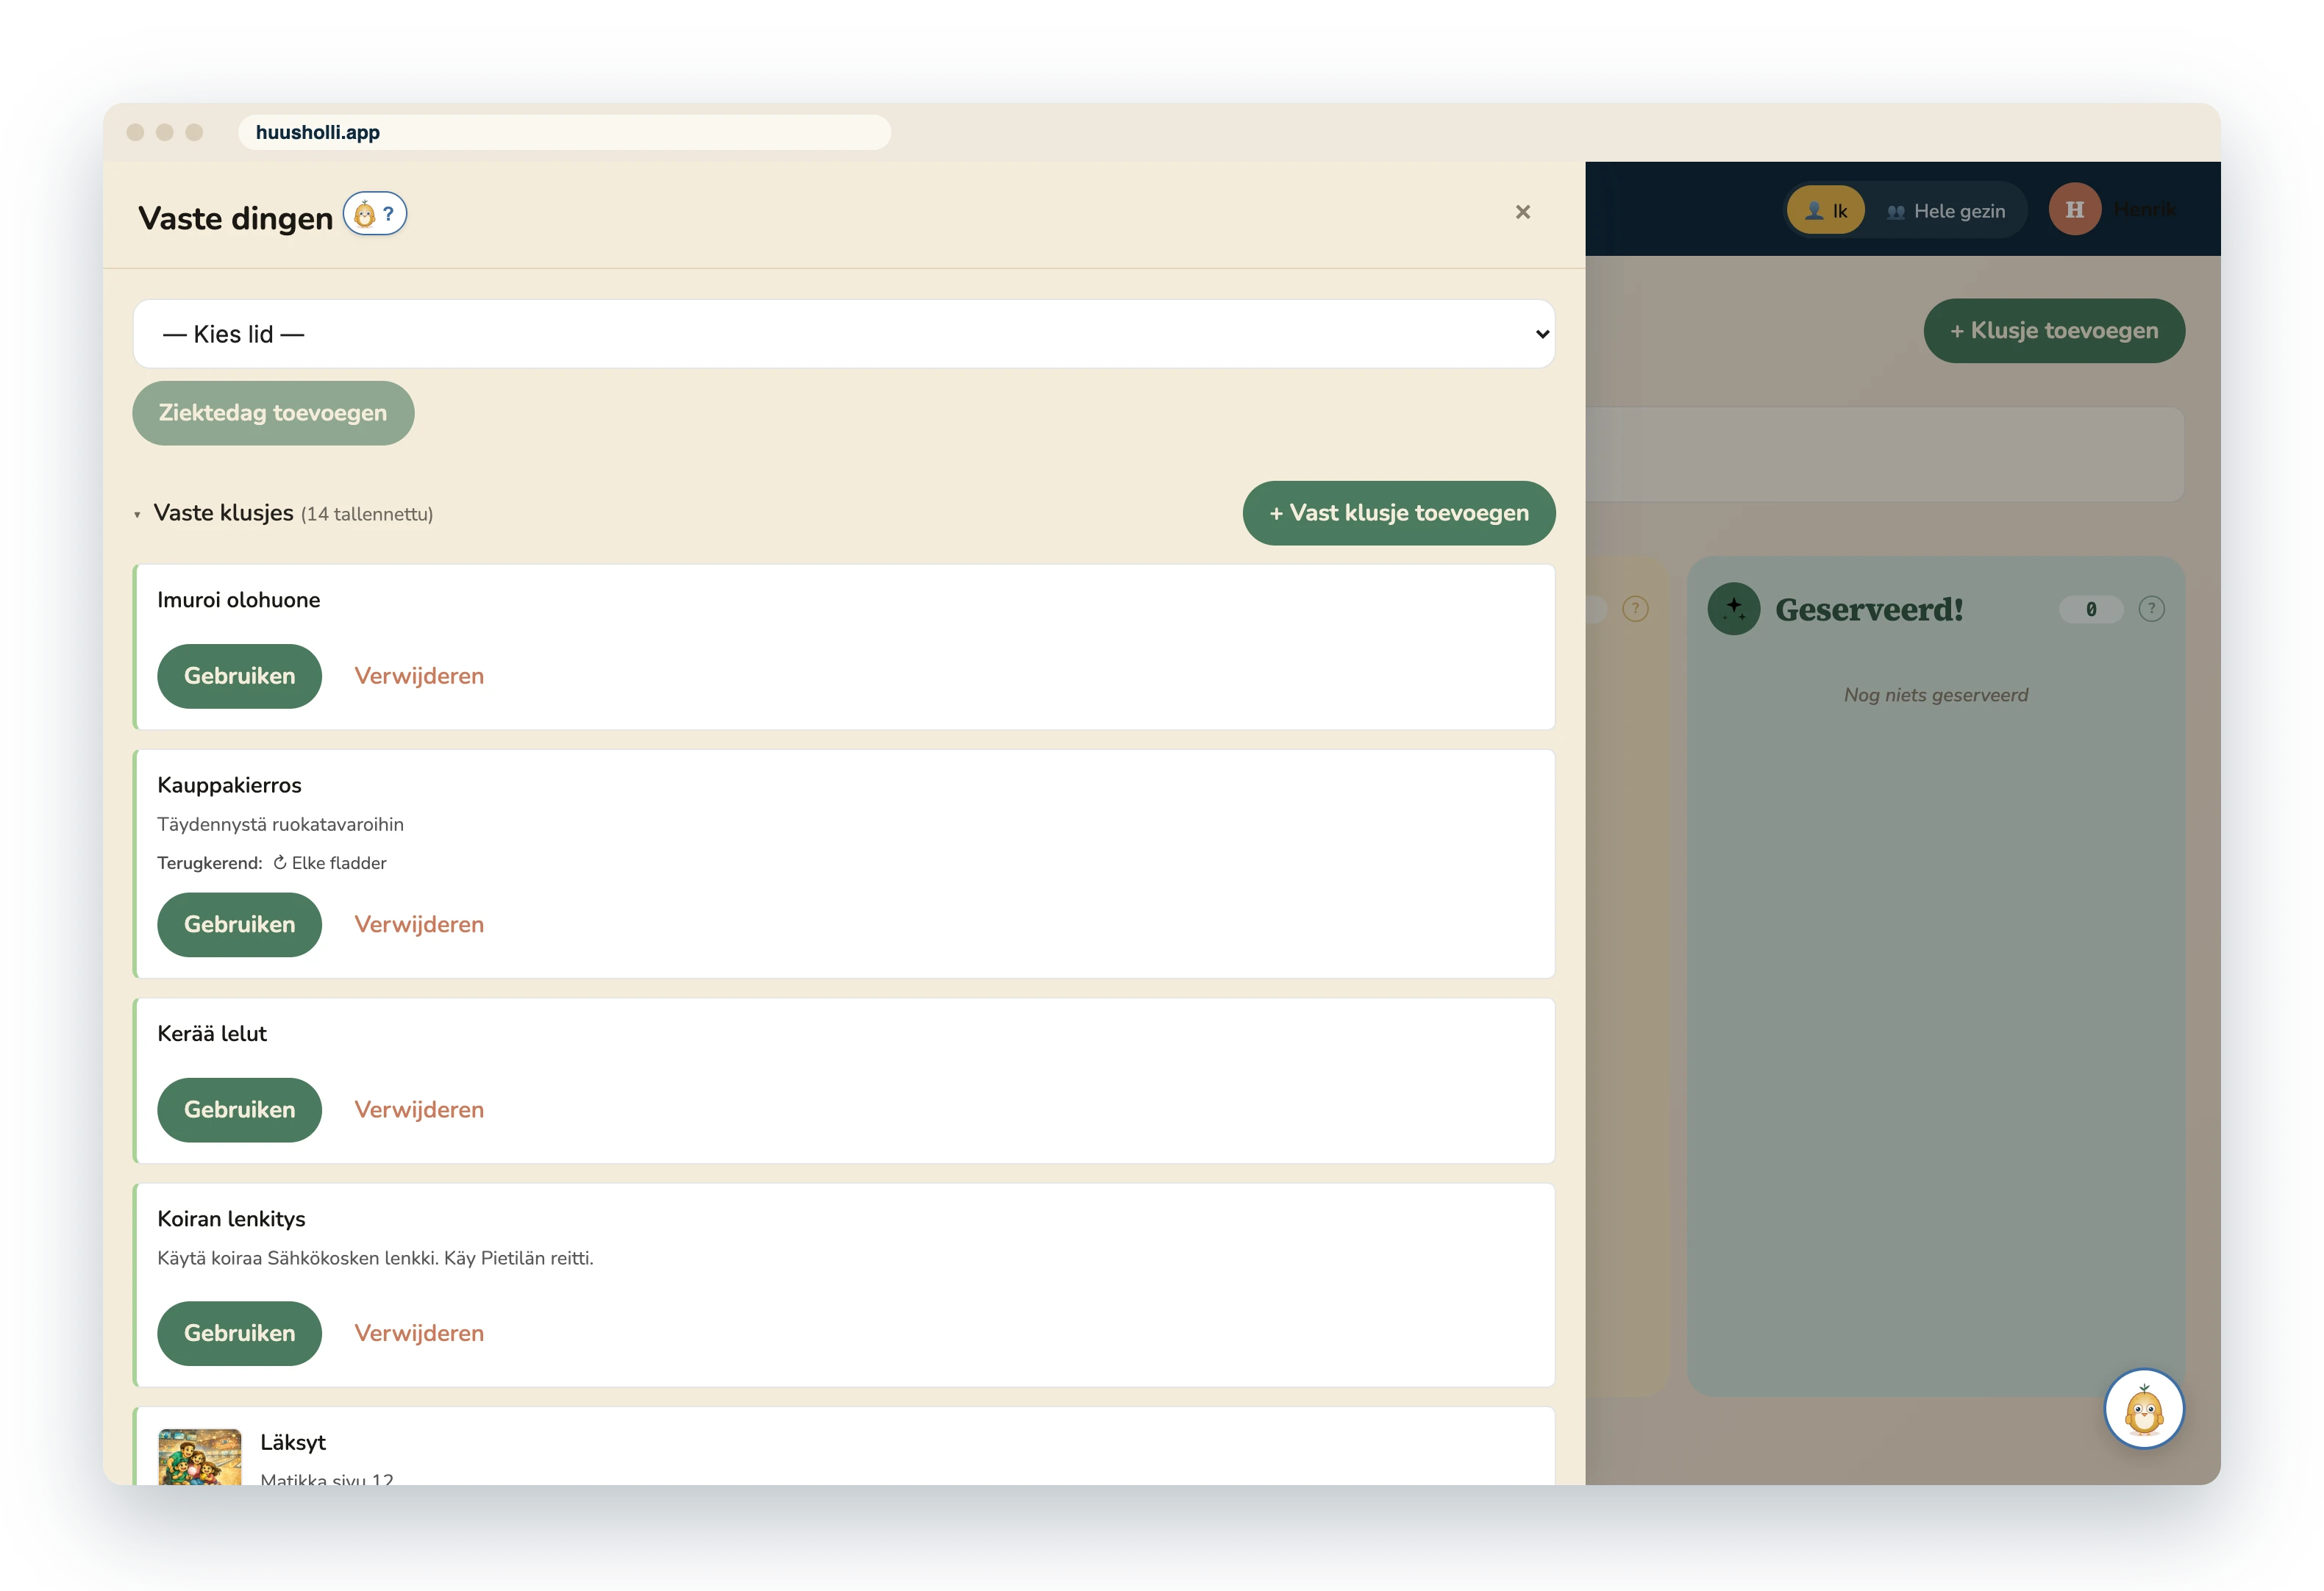Screen dimensions: 2324x1591
Task: Click the Läksyt task thumbnail image
Action: tap(200, 1456)
